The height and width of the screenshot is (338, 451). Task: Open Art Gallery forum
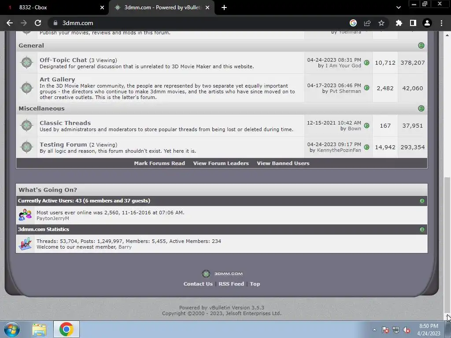pyautogui.click(x=57, y=79)
